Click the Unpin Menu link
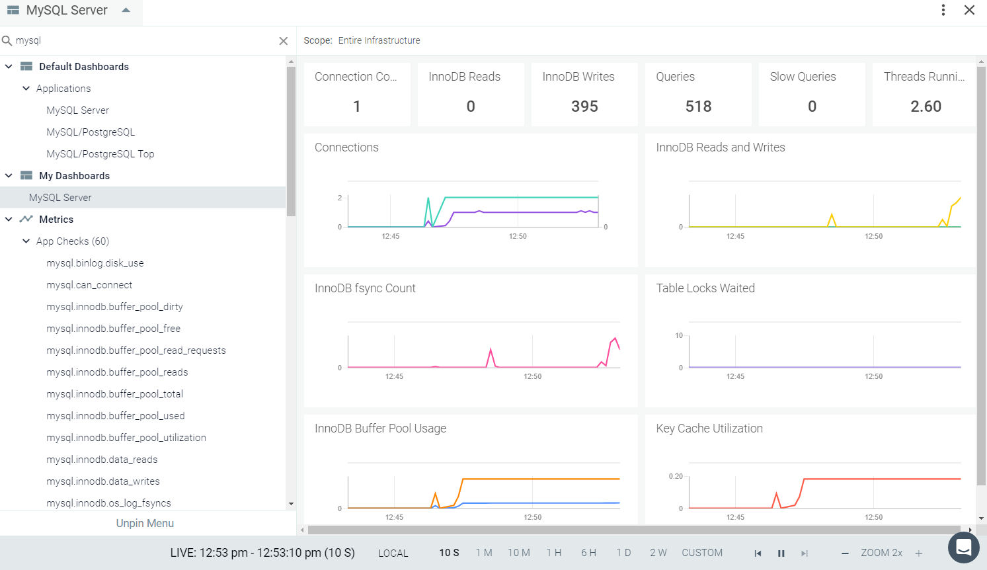 click(145, 523)
